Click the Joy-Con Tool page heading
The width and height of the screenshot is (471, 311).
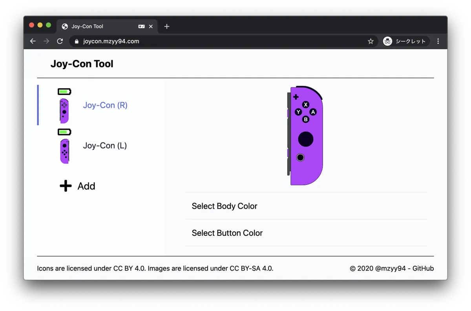click(82, 64)
